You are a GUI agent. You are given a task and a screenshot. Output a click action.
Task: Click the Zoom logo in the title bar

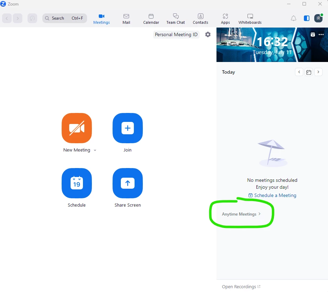(3, 4)
